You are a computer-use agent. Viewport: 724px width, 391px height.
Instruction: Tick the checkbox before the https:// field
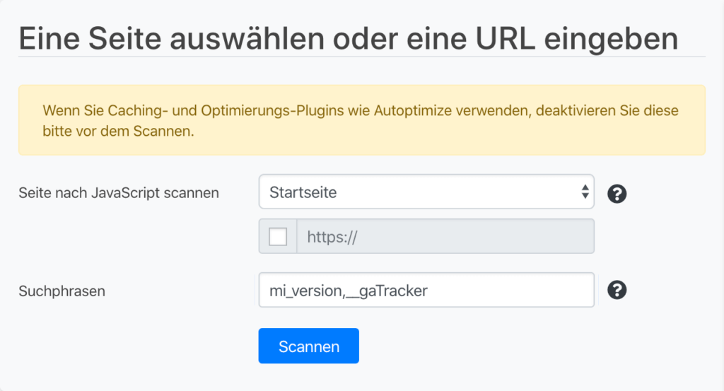click(278, 237)
